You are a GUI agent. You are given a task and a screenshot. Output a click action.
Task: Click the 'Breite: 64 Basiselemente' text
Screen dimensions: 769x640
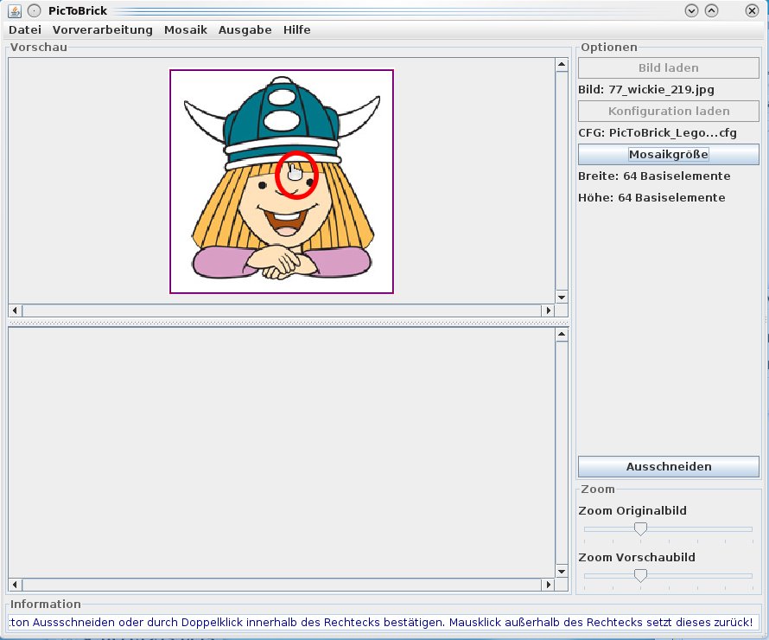(654, 176)
